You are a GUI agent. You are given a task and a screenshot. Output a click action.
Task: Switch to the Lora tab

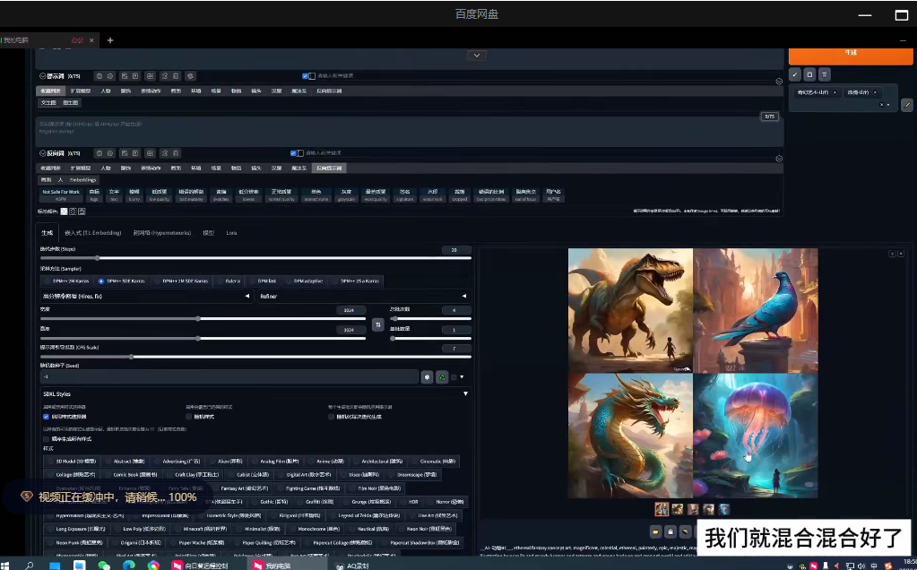click(x=231, y=233)
